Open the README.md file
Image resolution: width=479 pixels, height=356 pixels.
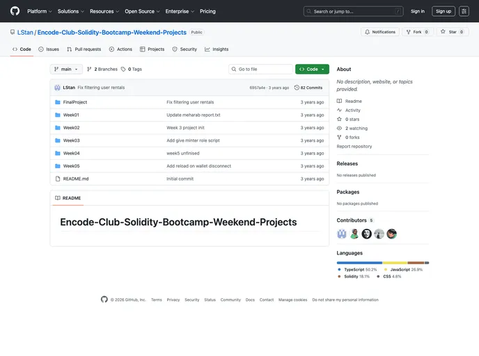coord(76,179)
